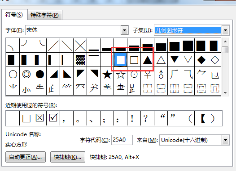
Task: Select the dotted shaded square symbol
Action: [80, 60]
